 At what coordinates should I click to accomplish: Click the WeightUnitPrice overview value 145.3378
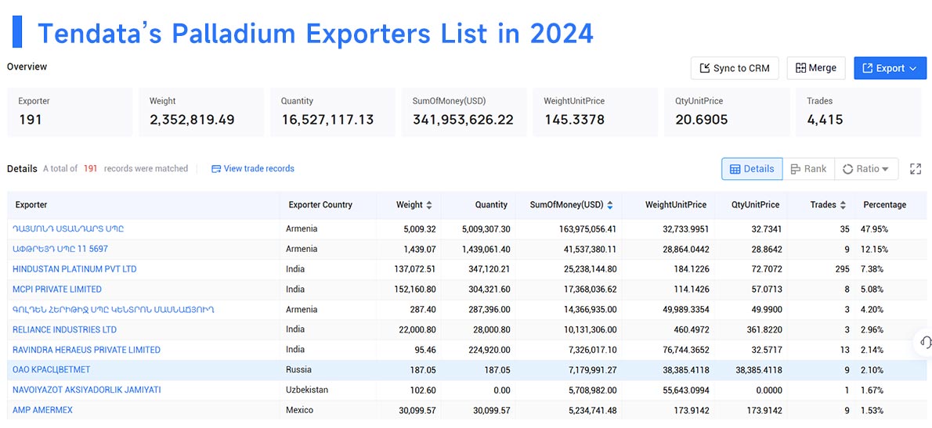[x=574, y=119]
